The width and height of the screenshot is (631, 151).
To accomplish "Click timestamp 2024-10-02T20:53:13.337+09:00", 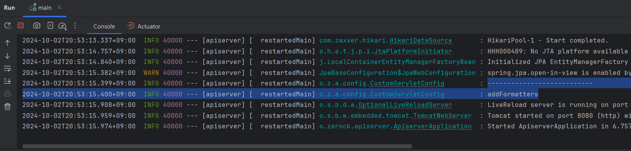I will click(x=79, y=41).
